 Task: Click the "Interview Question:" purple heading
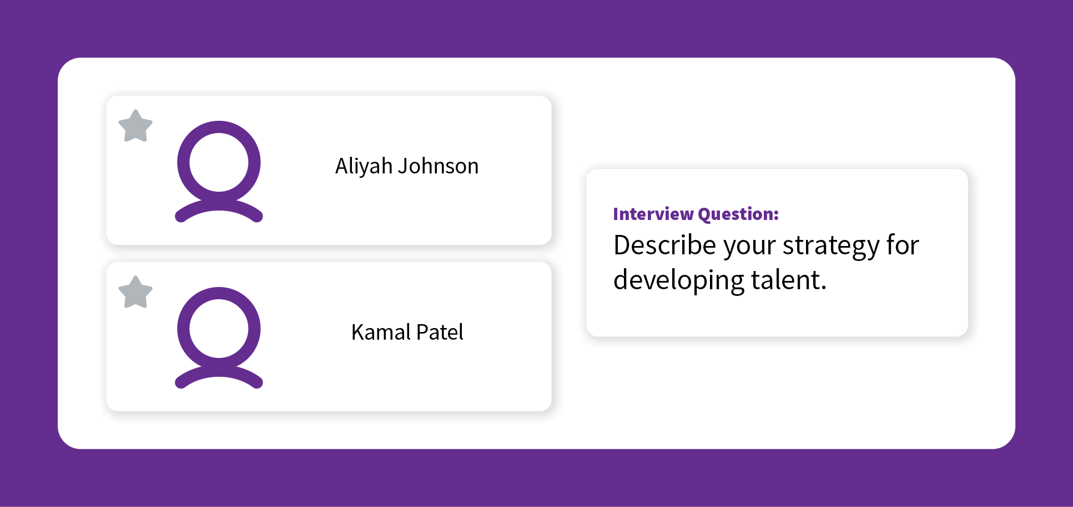click(696, 214)
